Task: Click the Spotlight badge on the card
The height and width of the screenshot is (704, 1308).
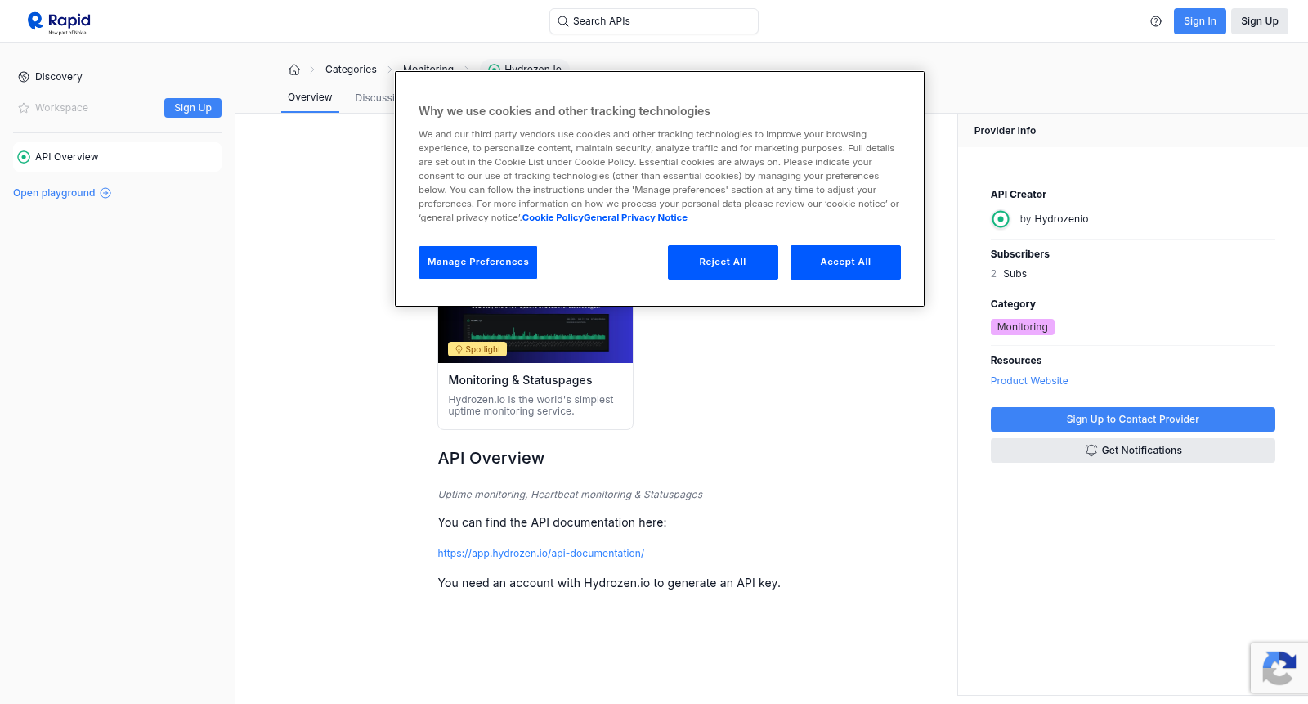Action: pyautogui.click(x=477, y=349)
